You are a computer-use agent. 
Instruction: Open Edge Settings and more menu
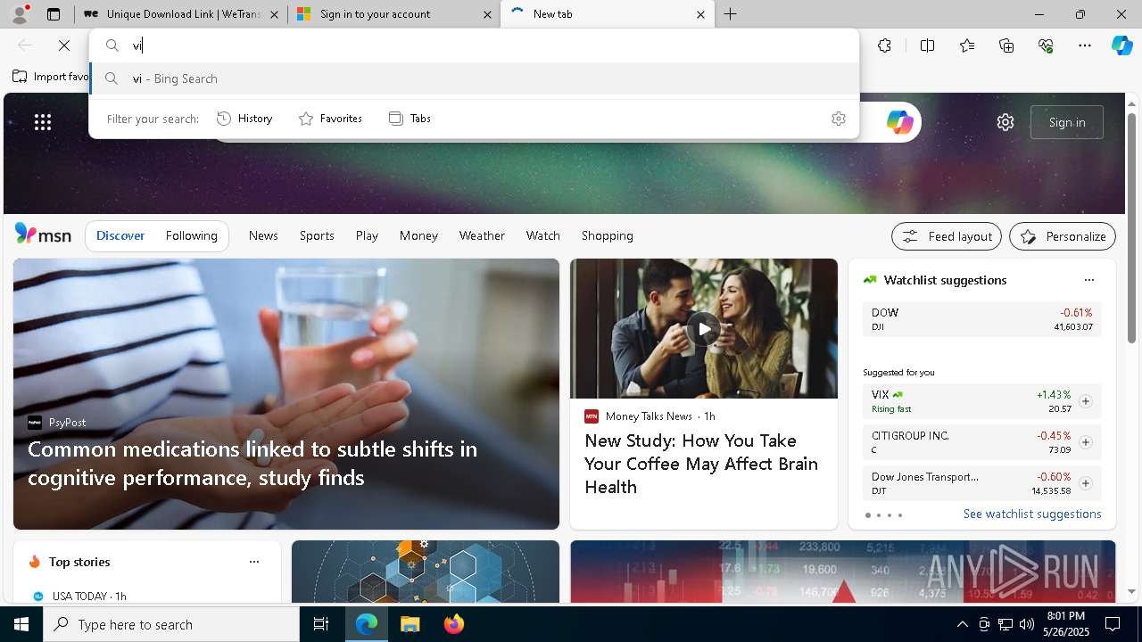1085,45
